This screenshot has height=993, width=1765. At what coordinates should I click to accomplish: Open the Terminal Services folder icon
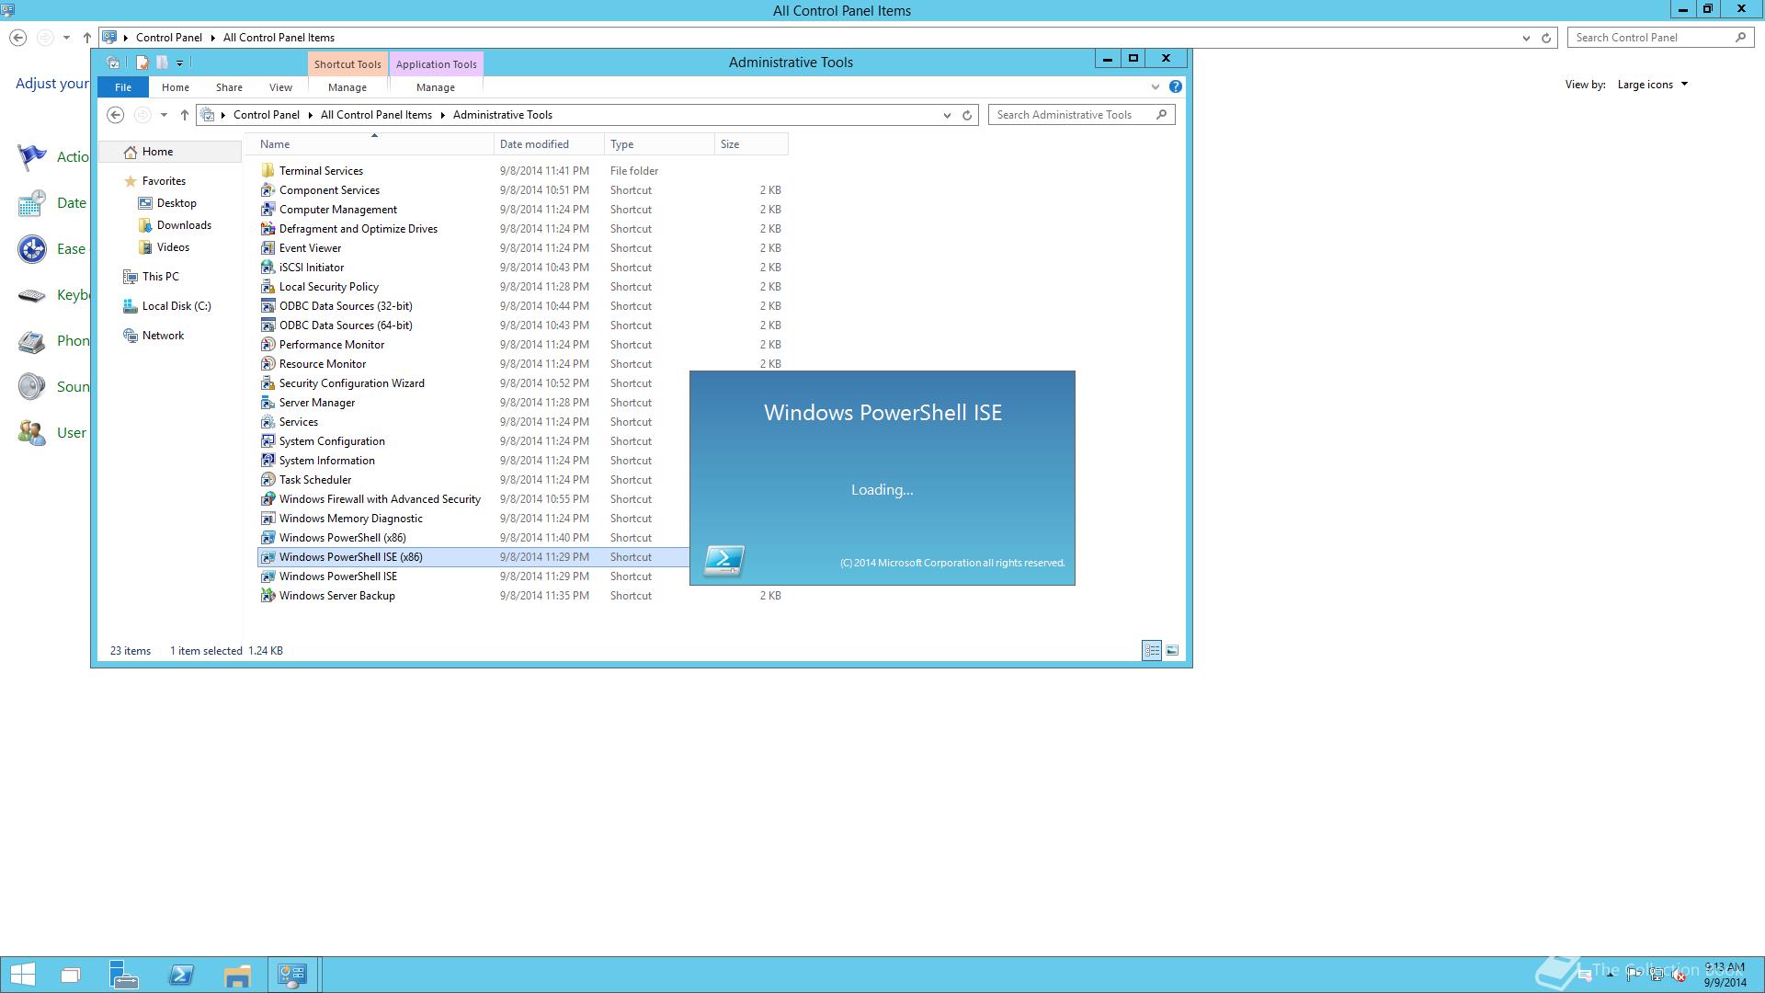(268, 171)
